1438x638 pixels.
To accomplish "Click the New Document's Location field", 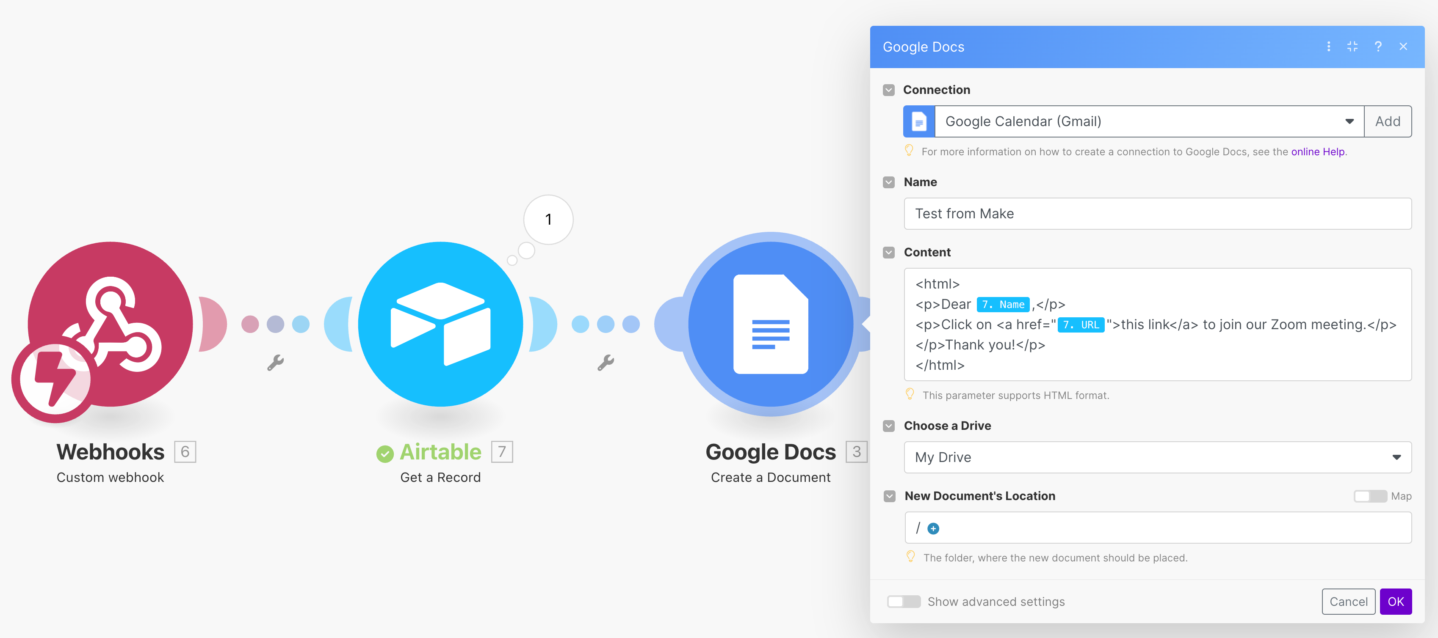I will click(1158, 528).
